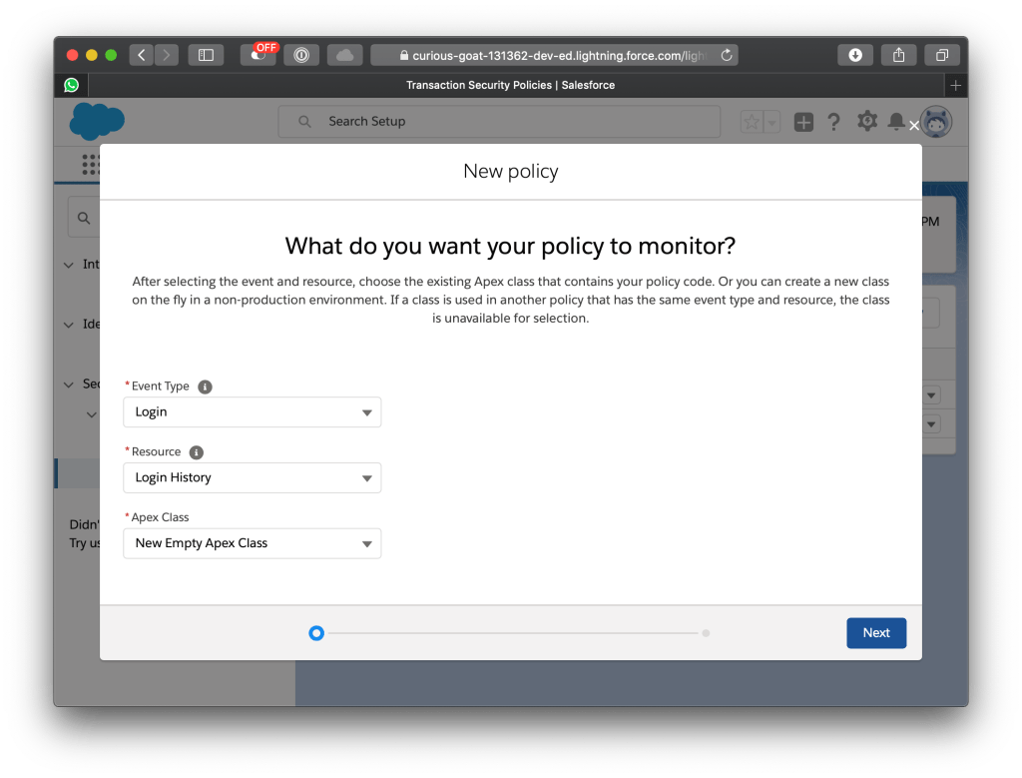Click the global actions plus icon
The image size is (1022, 778).
click(803, 122)
